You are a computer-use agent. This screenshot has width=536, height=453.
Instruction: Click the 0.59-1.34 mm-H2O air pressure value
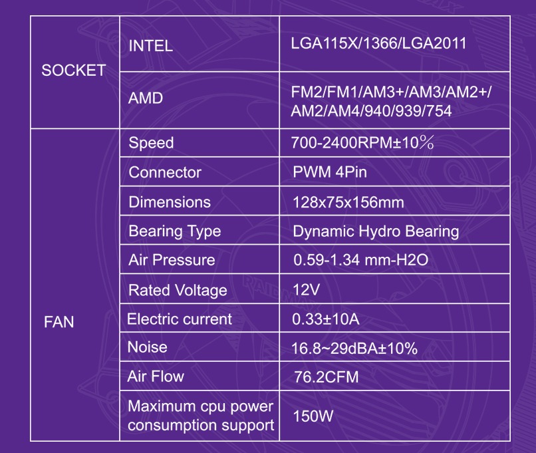click(x=360, y=260)
